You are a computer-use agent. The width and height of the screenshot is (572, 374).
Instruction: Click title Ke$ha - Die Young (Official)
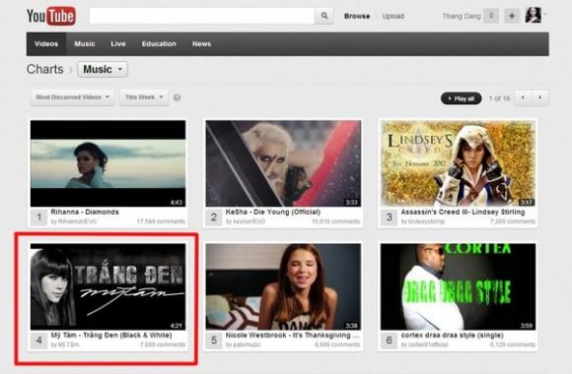pyautogui.click(x=273, y=212)
